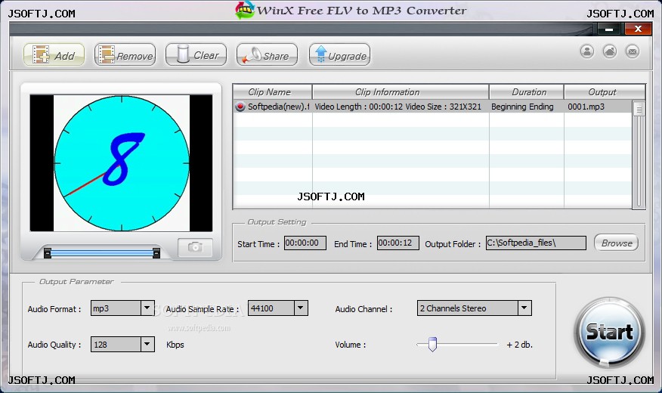Viewport: 662px width, 393px height.
Task: Click the Share button
Action: 267,55
